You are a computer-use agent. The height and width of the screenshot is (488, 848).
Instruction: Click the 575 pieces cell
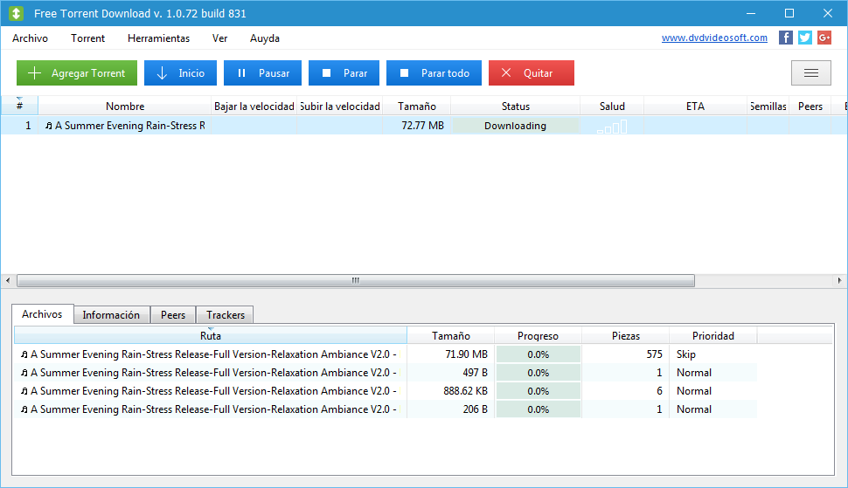[x=626, y=354]
